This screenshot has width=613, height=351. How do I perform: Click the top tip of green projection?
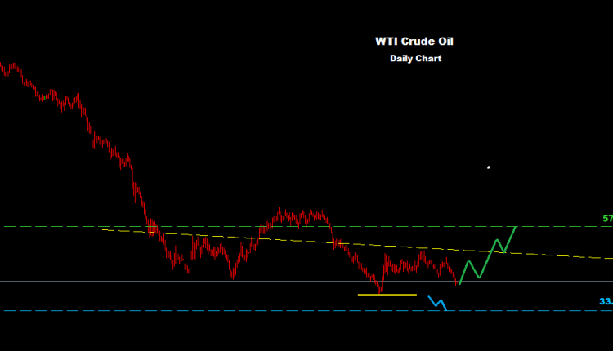coord(516,226)
